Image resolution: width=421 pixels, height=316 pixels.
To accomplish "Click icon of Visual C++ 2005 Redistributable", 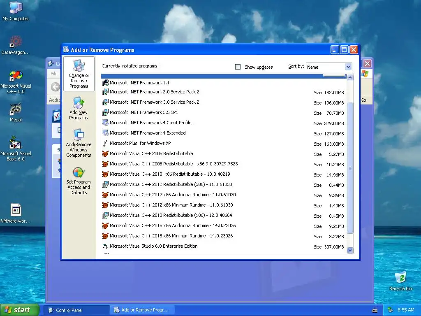I will [105, 154].
